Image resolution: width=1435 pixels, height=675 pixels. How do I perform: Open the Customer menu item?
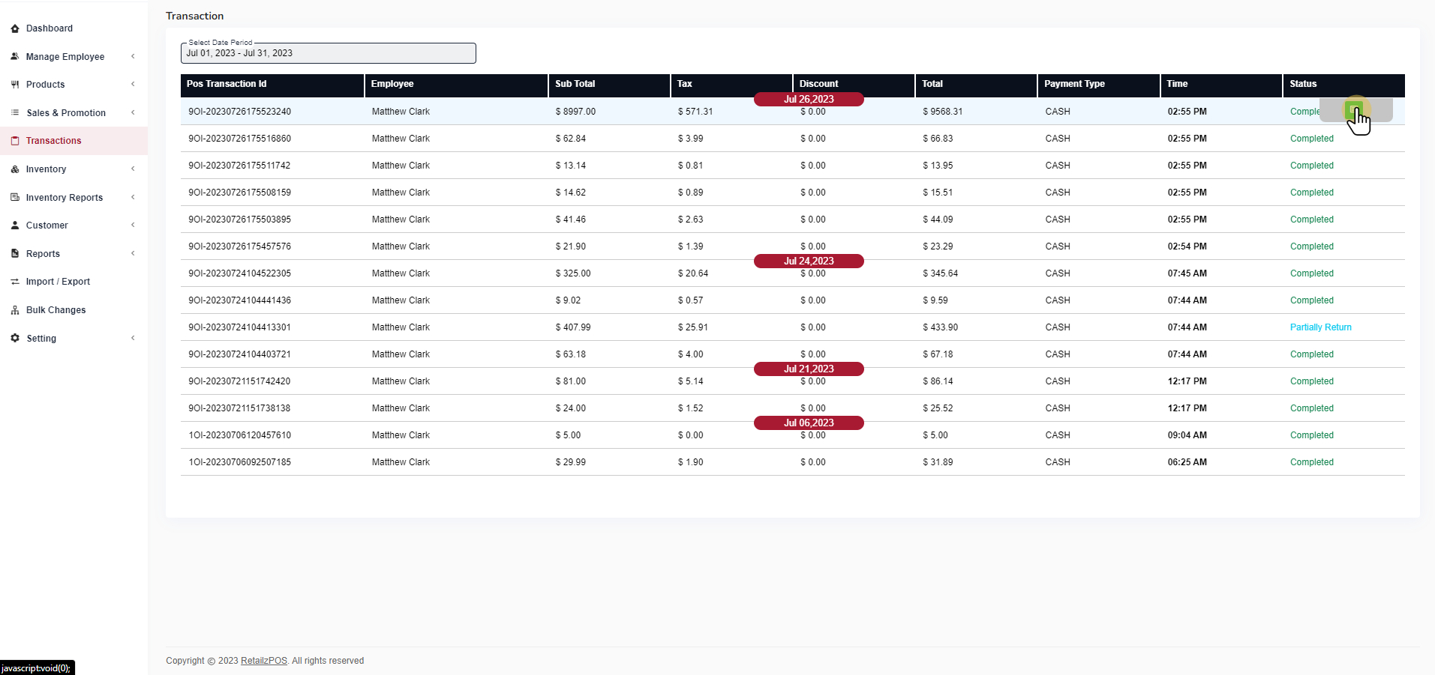click(x=47, y=225)
